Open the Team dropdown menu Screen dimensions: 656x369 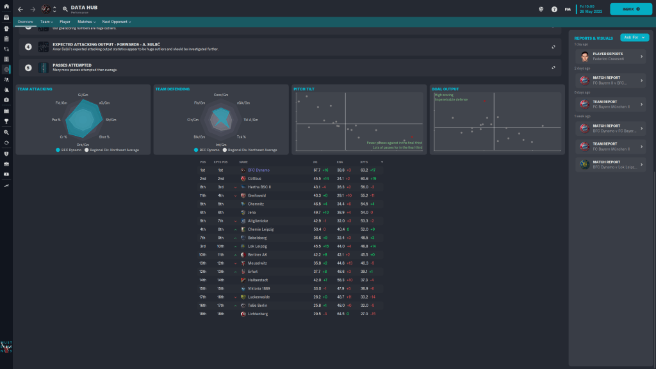click(45, 22)
